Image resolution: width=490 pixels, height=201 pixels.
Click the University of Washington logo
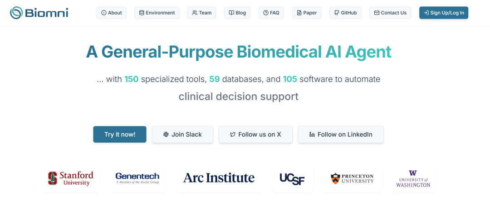tap(413, 179)
